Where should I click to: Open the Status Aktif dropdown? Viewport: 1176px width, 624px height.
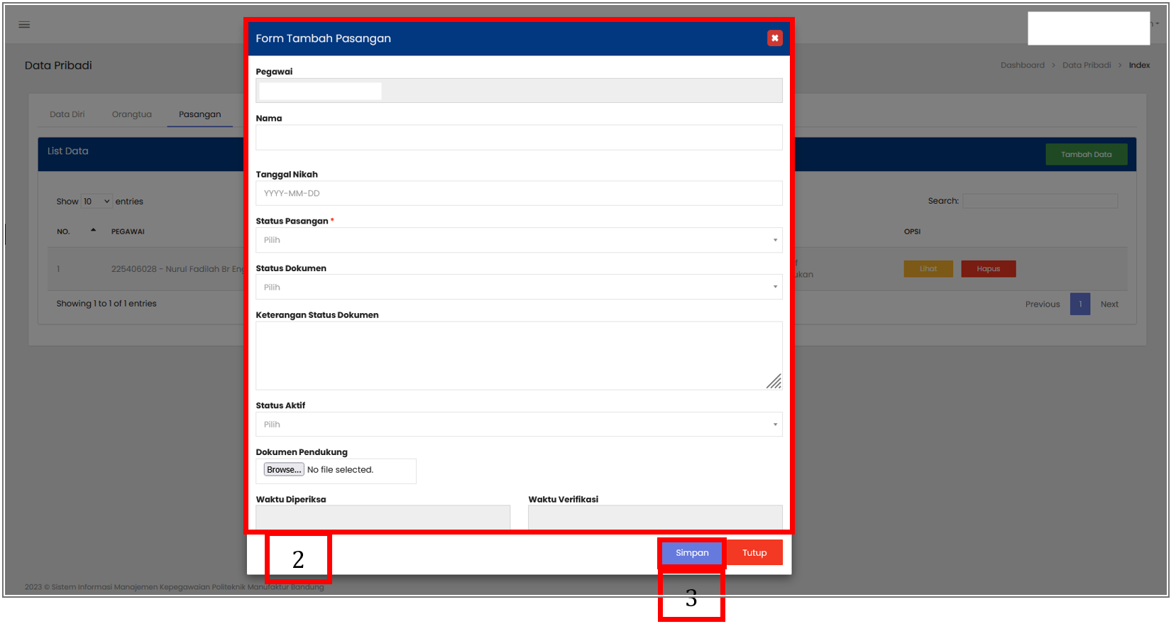click(x=518, y=425)
